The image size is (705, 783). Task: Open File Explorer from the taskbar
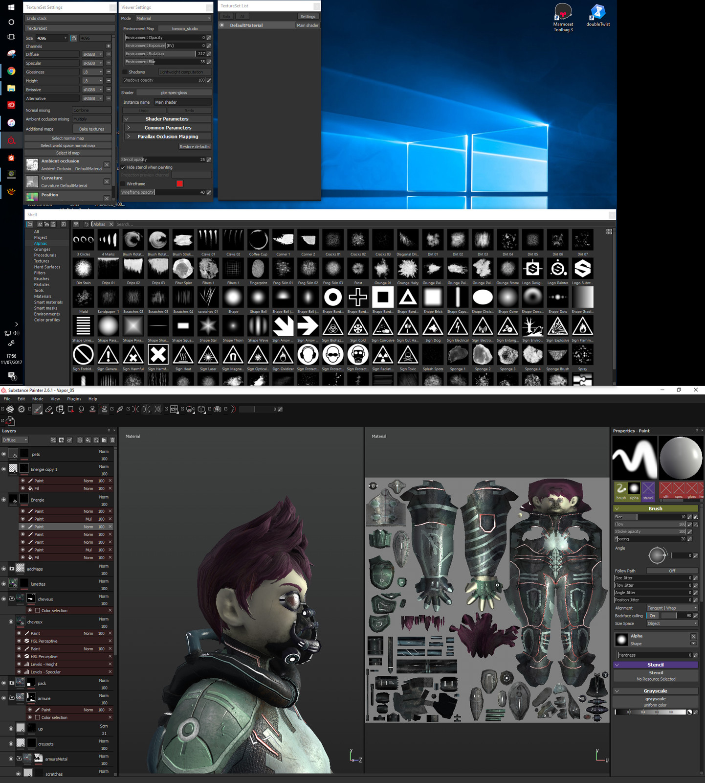pos(11,89)
